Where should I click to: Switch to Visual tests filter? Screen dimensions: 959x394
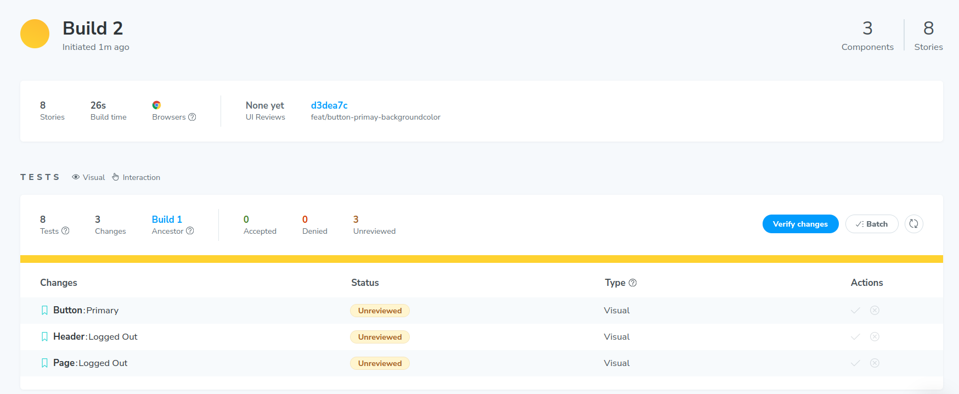pyautogui.click(x=88, y=177)
